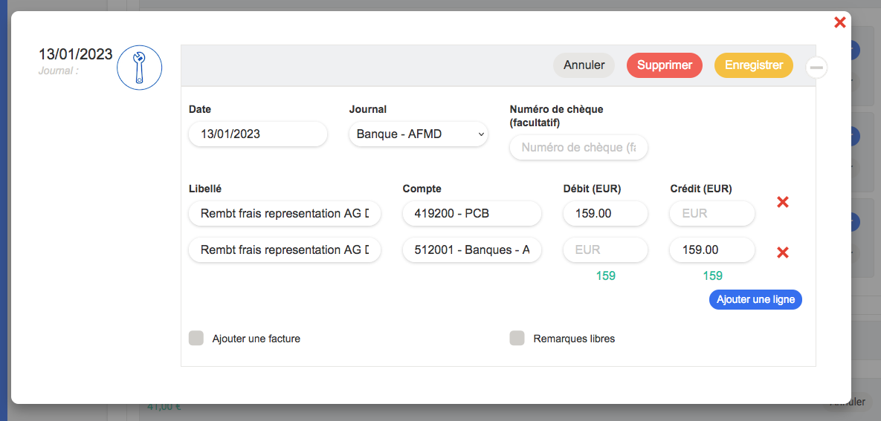Select the empty Crédit field on first line
Viewport: 881px width, 421px height.
coord(712,213)
